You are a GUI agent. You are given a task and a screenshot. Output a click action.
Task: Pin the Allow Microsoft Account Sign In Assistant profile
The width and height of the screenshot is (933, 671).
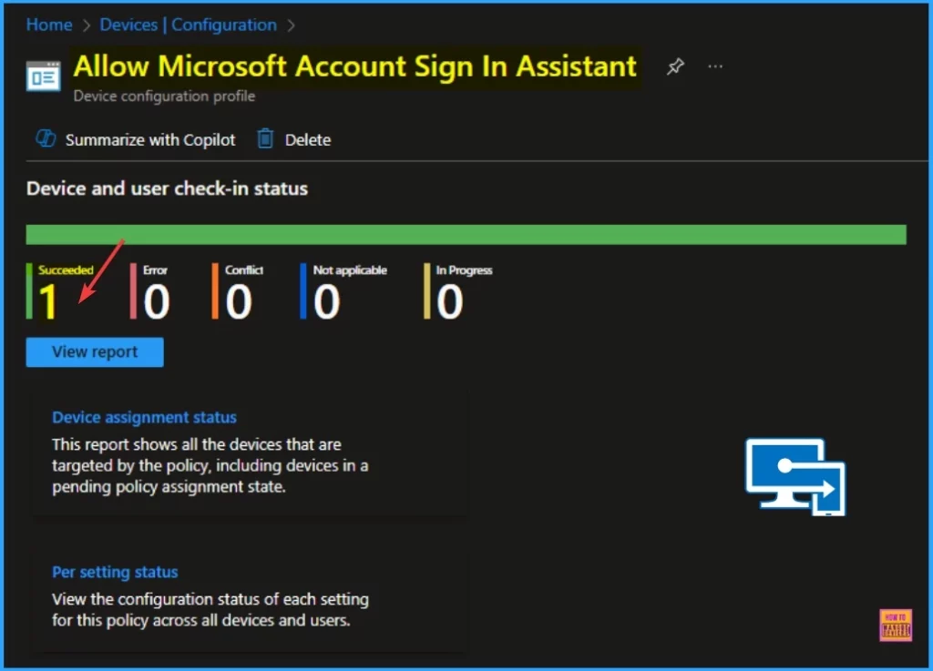tap(675, 66)
